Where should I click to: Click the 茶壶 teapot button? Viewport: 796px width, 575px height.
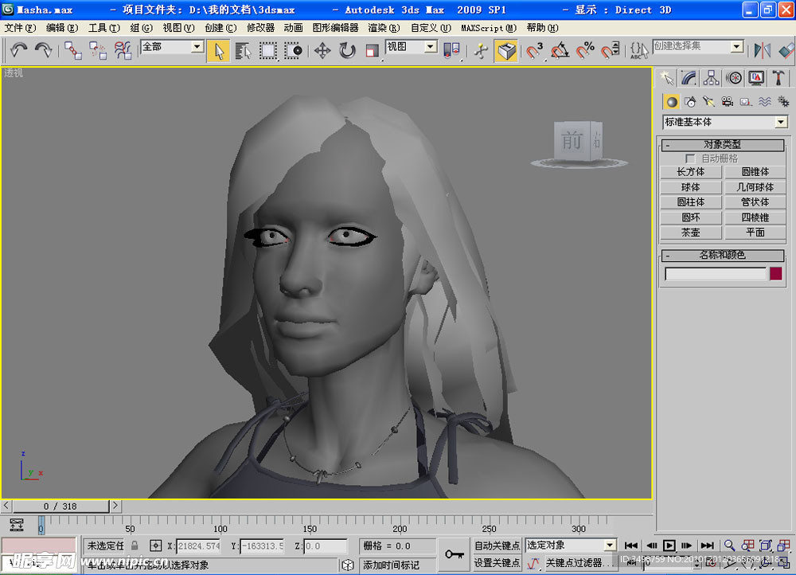click(690, 233)
